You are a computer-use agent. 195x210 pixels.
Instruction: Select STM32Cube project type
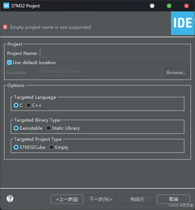tap(16, 147)
